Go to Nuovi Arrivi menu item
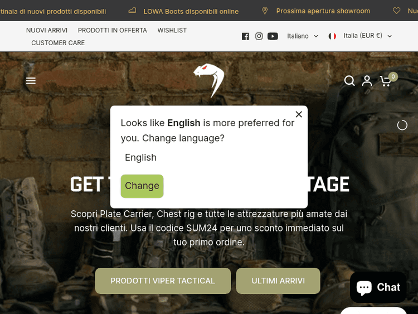This screenshot has height=314, width=418. pos(47,31)
